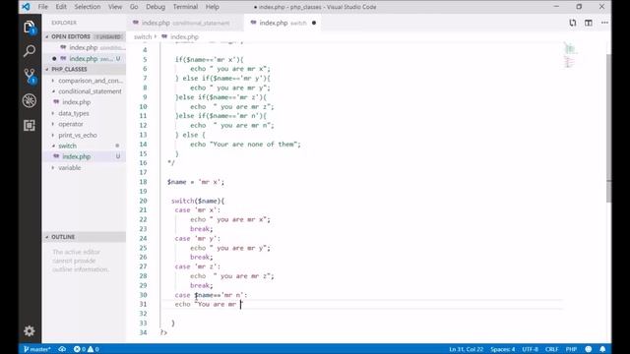Open the Debug view in activity bar
The image size is (630, 354).
[x=30, y=100]
